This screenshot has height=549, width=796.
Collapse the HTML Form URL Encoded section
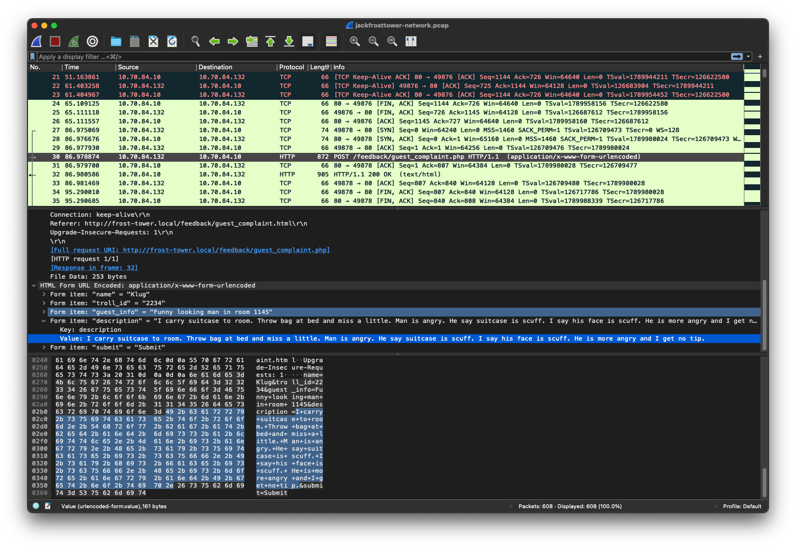(x=34, y=286)
